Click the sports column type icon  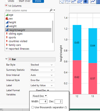(x=7, y=37)
